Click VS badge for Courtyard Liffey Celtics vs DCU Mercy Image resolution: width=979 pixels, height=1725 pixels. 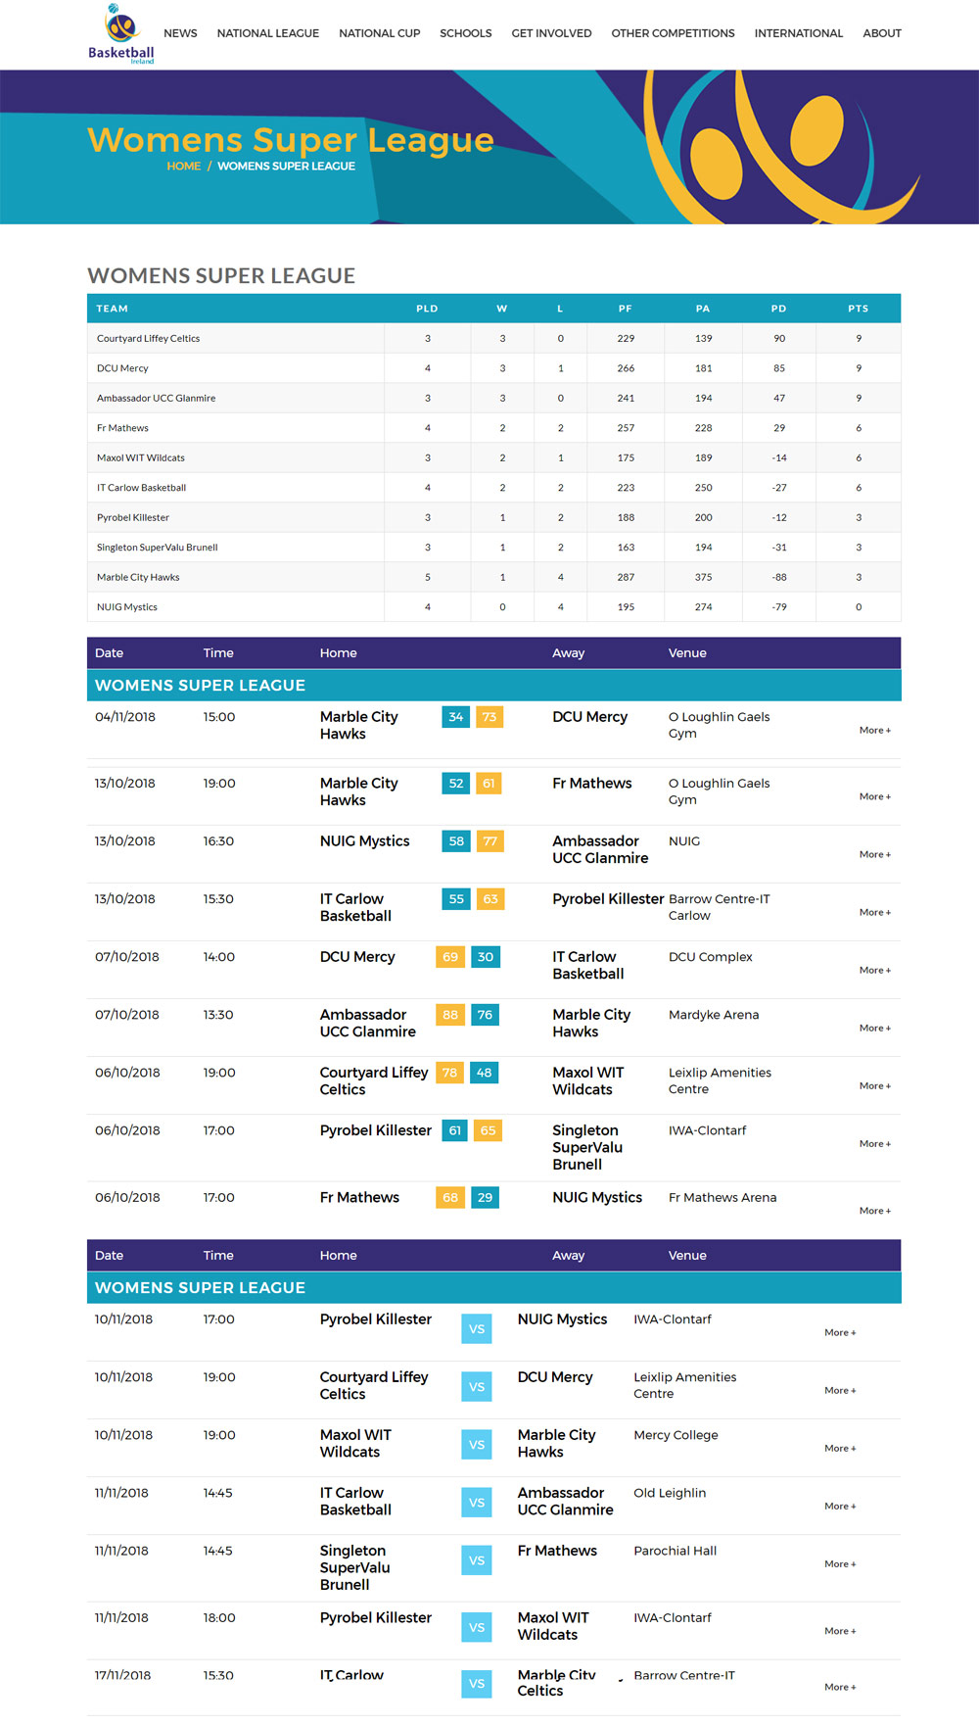coord(477,1387)
